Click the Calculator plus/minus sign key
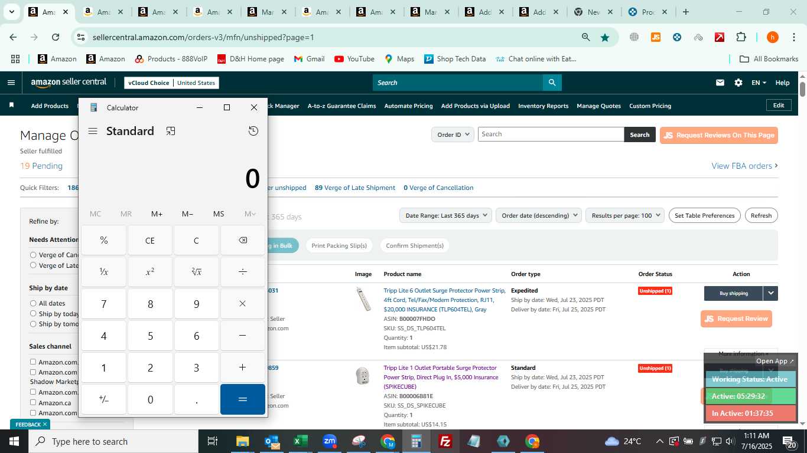807x453 pixels. (x=104, y=399)
